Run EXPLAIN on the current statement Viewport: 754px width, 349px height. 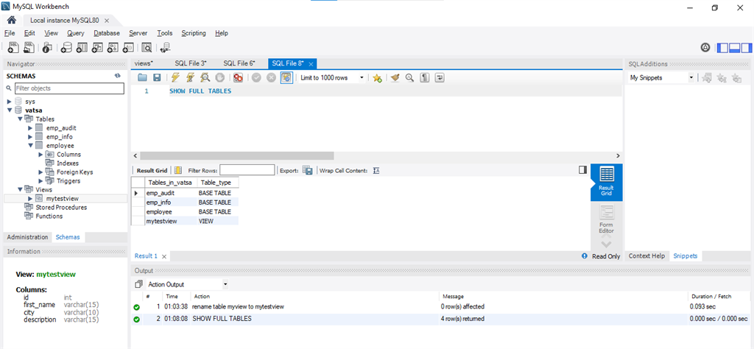205,77
